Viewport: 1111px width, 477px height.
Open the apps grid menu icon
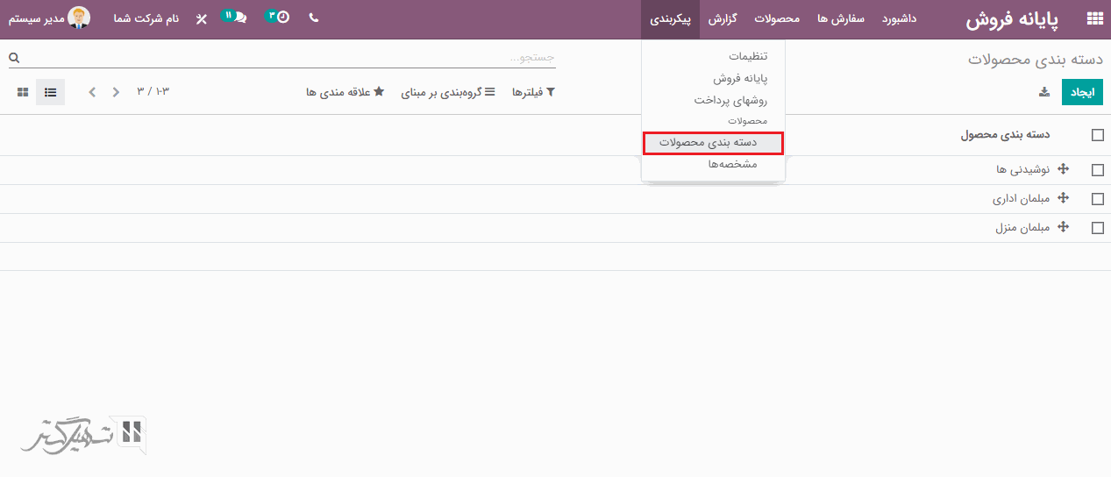coord(1094,18)
